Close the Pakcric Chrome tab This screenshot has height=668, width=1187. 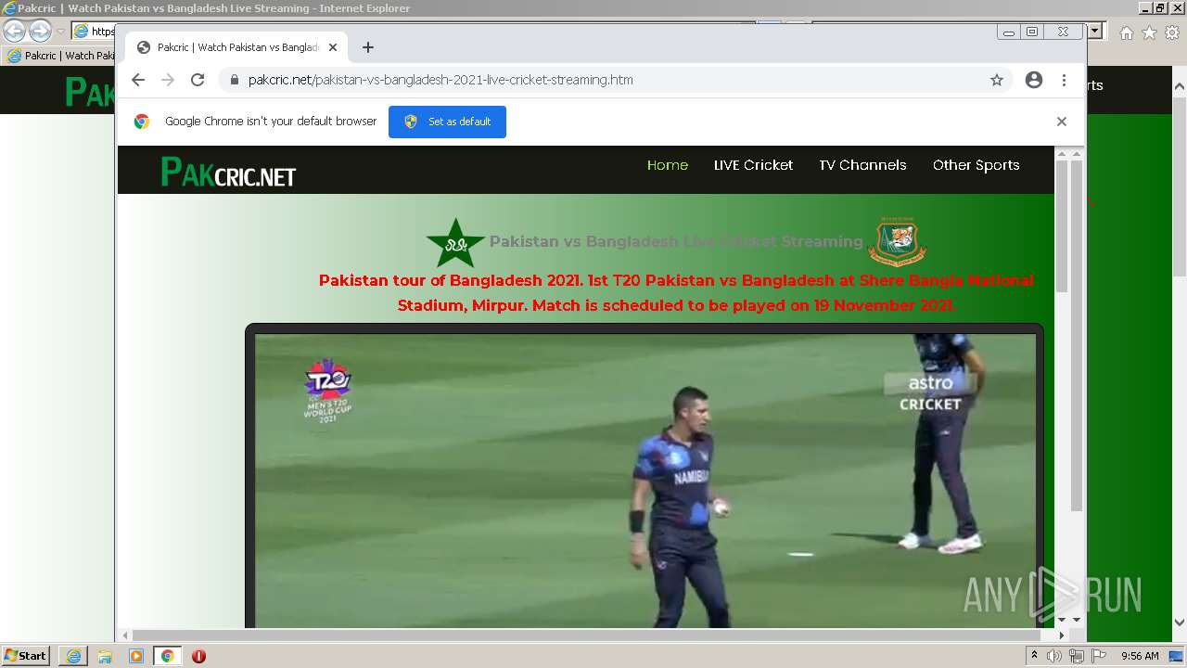333,47
